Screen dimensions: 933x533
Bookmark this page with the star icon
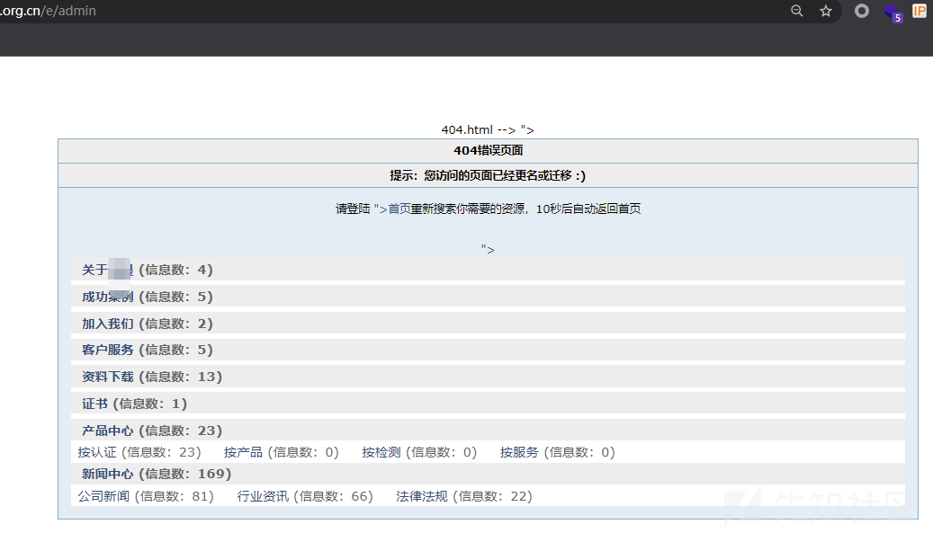825,11
